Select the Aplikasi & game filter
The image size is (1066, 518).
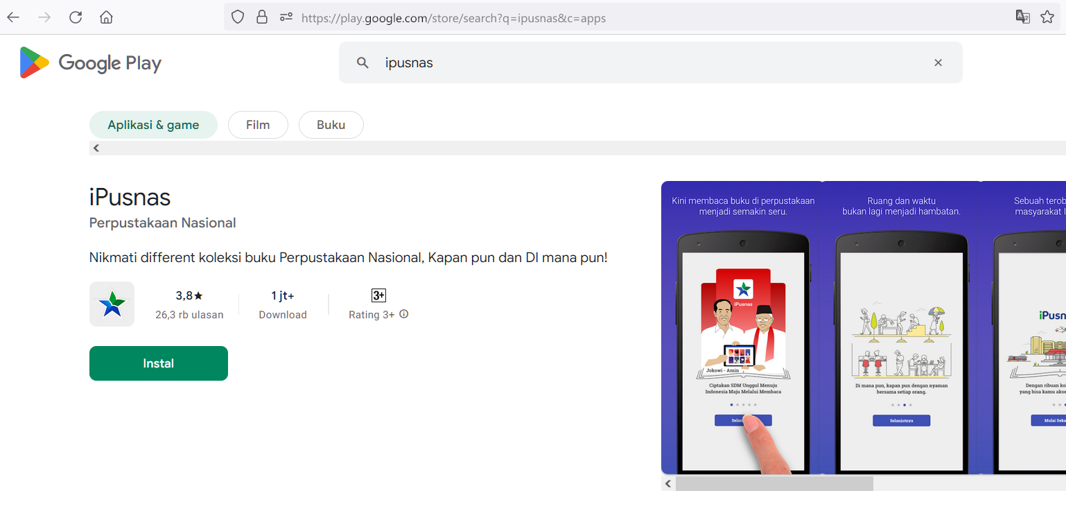153,125
